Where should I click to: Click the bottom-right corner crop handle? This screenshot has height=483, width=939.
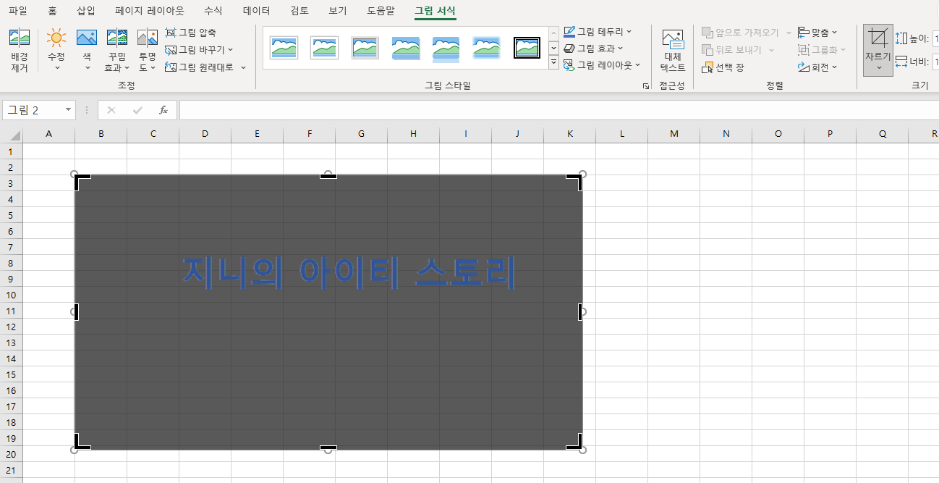[575, 442]
